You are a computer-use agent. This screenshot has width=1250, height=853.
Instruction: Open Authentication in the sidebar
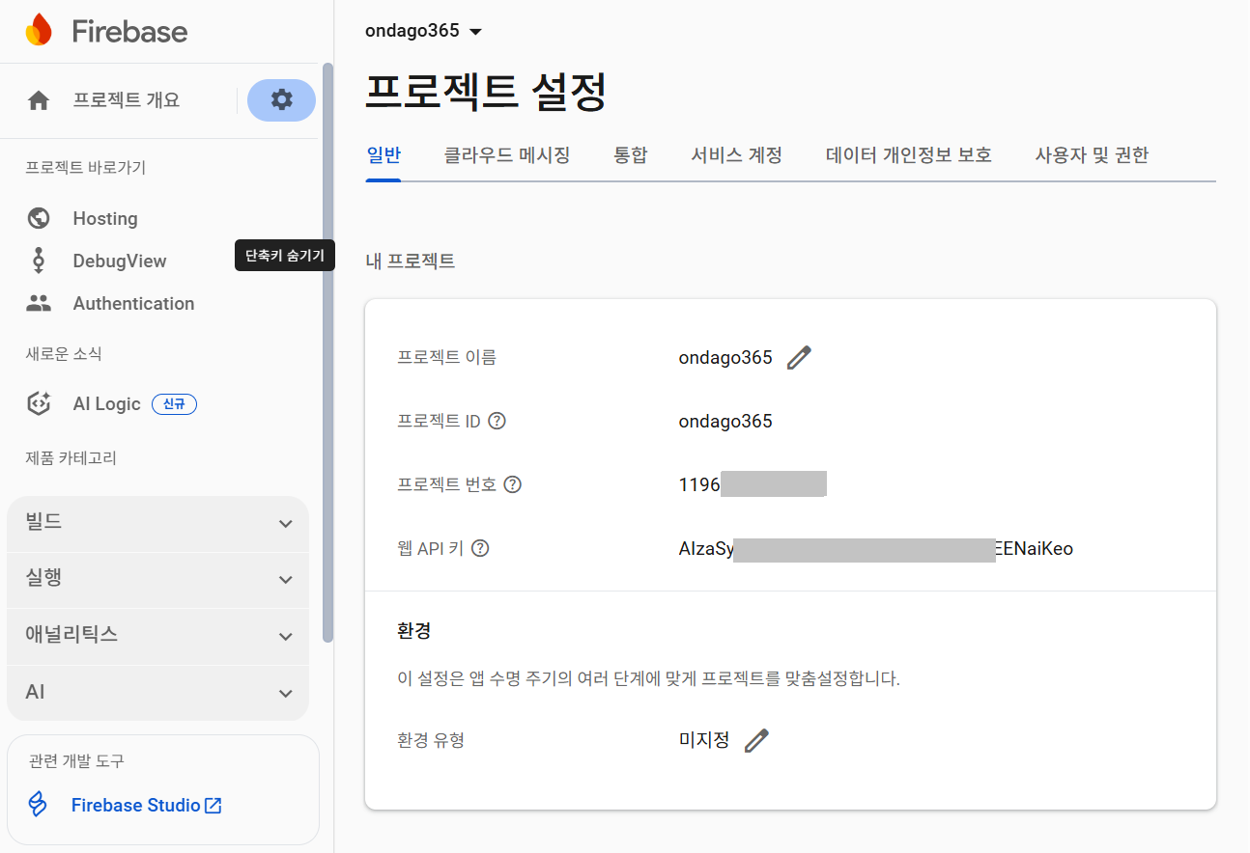[133, 303]
